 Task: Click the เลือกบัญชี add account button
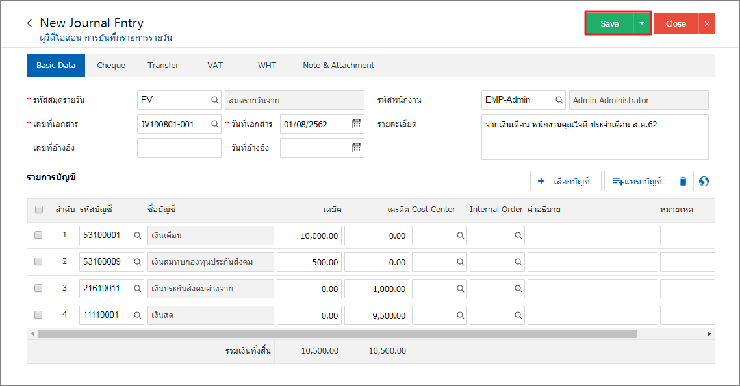pyautogui.click(x=565, y=181)
